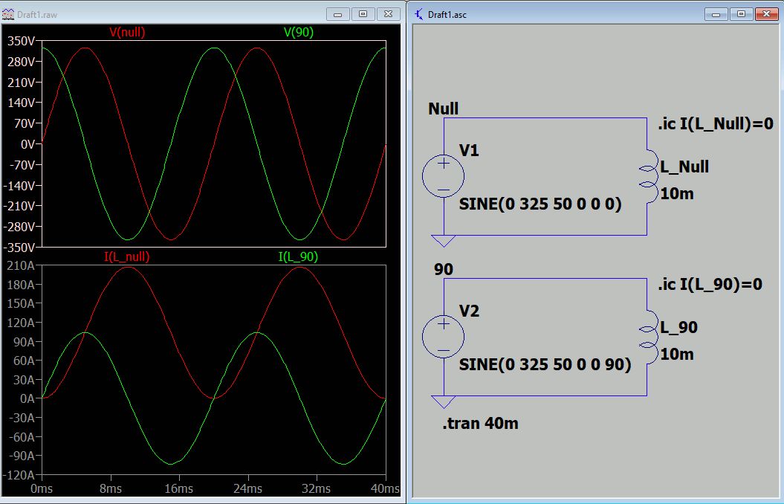Maximize the Draft1.raw waveform window

pos(363,14)
